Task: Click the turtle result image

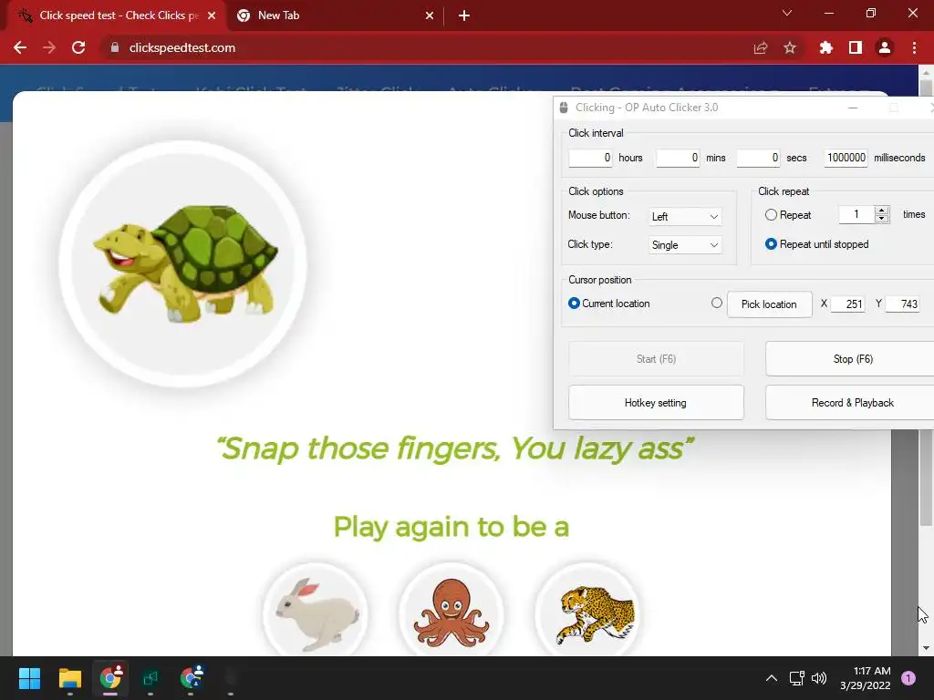Action: pyautogui.click(x=183, y=263)
